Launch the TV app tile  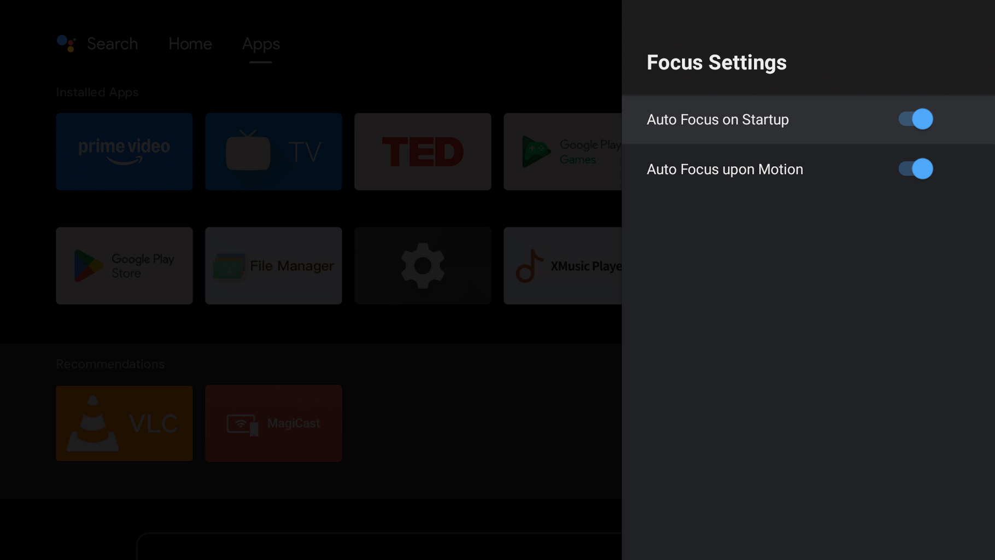pyautogui.click(x=273, y=151)
